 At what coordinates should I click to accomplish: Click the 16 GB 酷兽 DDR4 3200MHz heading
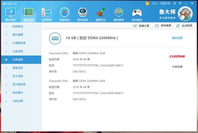click(92, 38)
